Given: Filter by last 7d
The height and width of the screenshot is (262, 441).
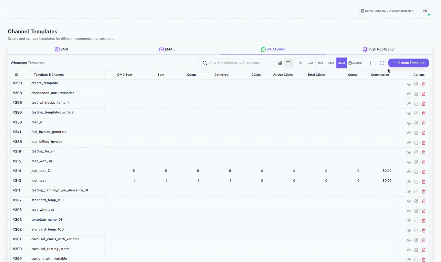Looking at the screenshot, I should [300, 63].
